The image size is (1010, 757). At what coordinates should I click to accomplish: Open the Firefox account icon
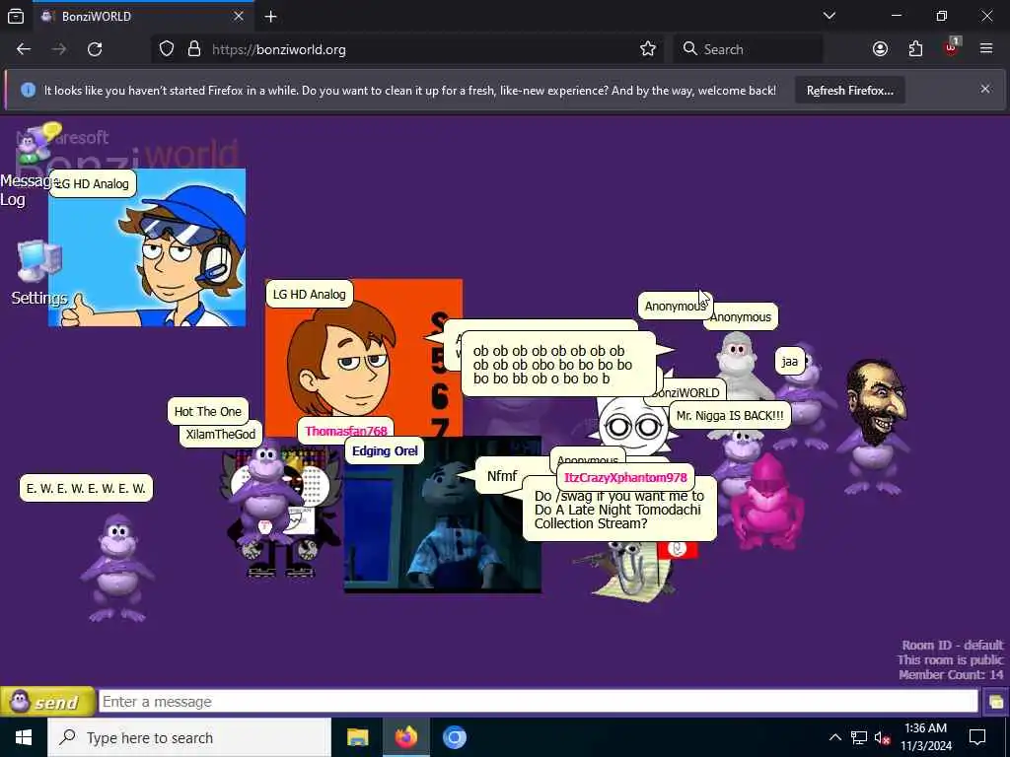coord(880,49)
